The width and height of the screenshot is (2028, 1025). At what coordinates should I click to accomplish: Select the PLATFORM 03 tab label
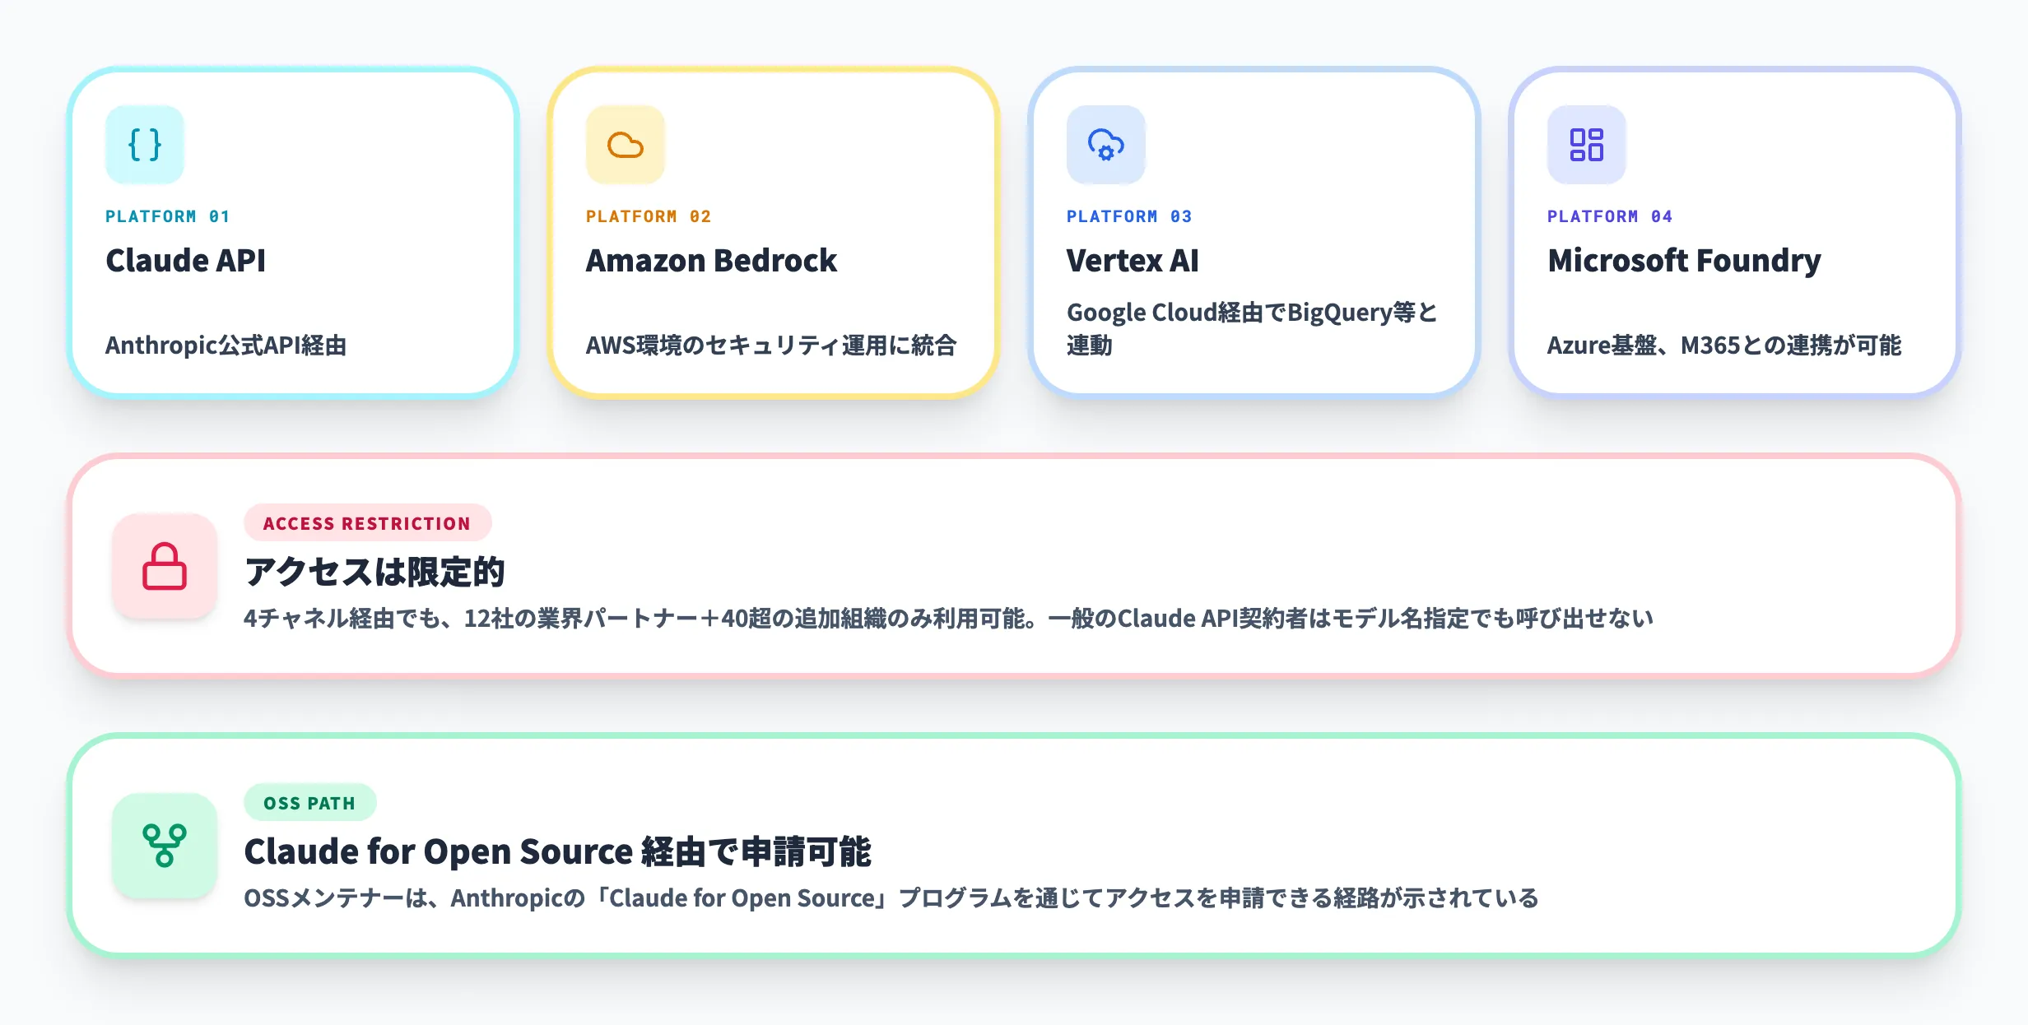tap(1128, 216)
